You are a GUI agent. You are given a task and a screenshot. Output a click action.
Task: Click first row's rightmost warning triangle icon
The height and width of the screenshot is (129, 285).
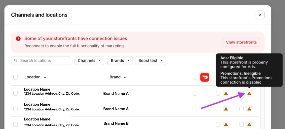[249, 93]
